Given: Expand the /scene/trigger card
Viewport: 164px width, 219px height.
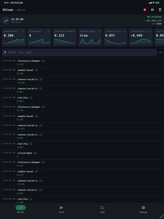Looking at the screenshot, I should click(99, 31).
